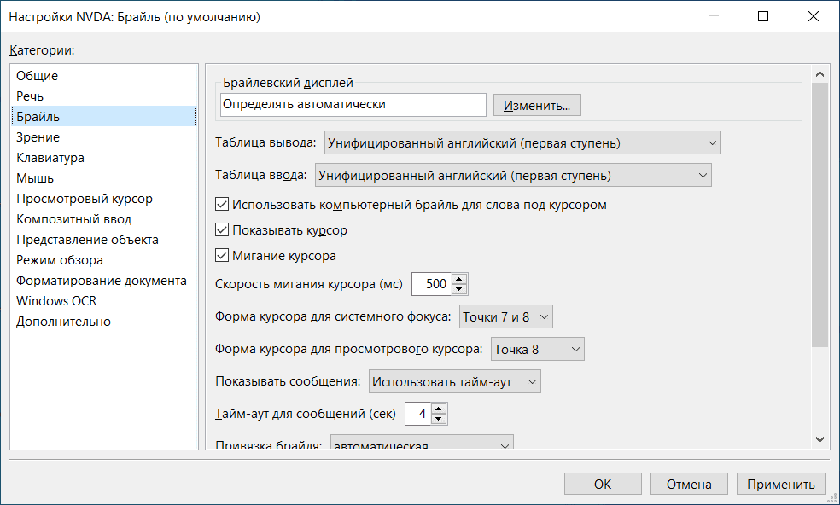Disable the 'Мигание курсора' option

pyautogui.click(x=223, y=256)
